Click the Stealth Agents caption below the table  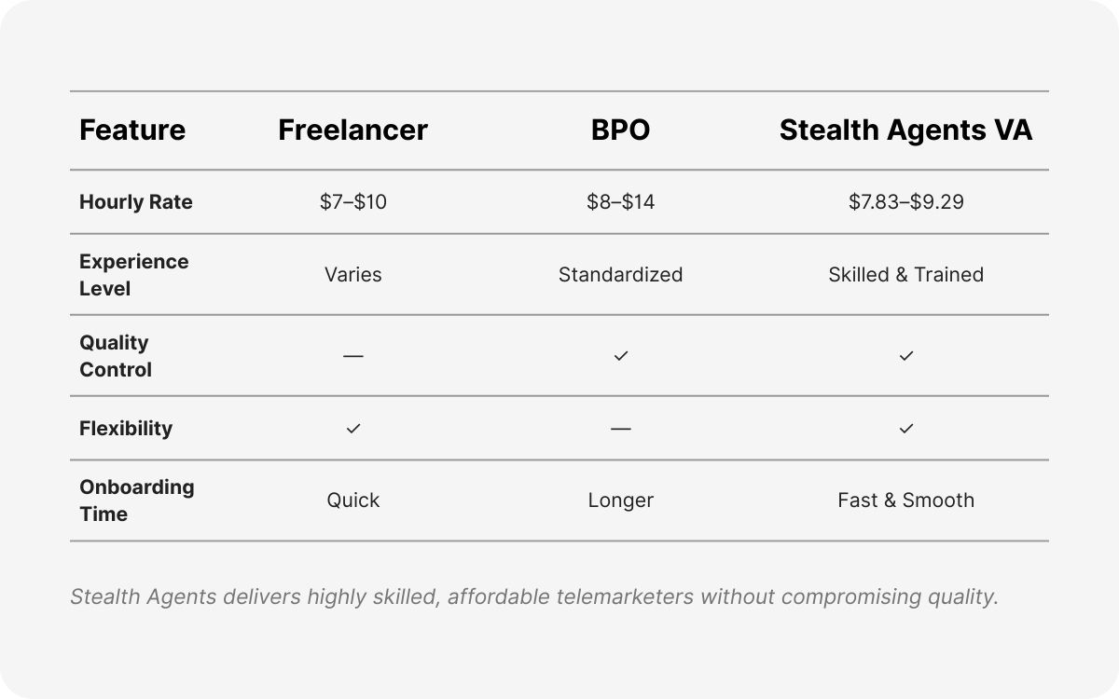tap(534, 596)
